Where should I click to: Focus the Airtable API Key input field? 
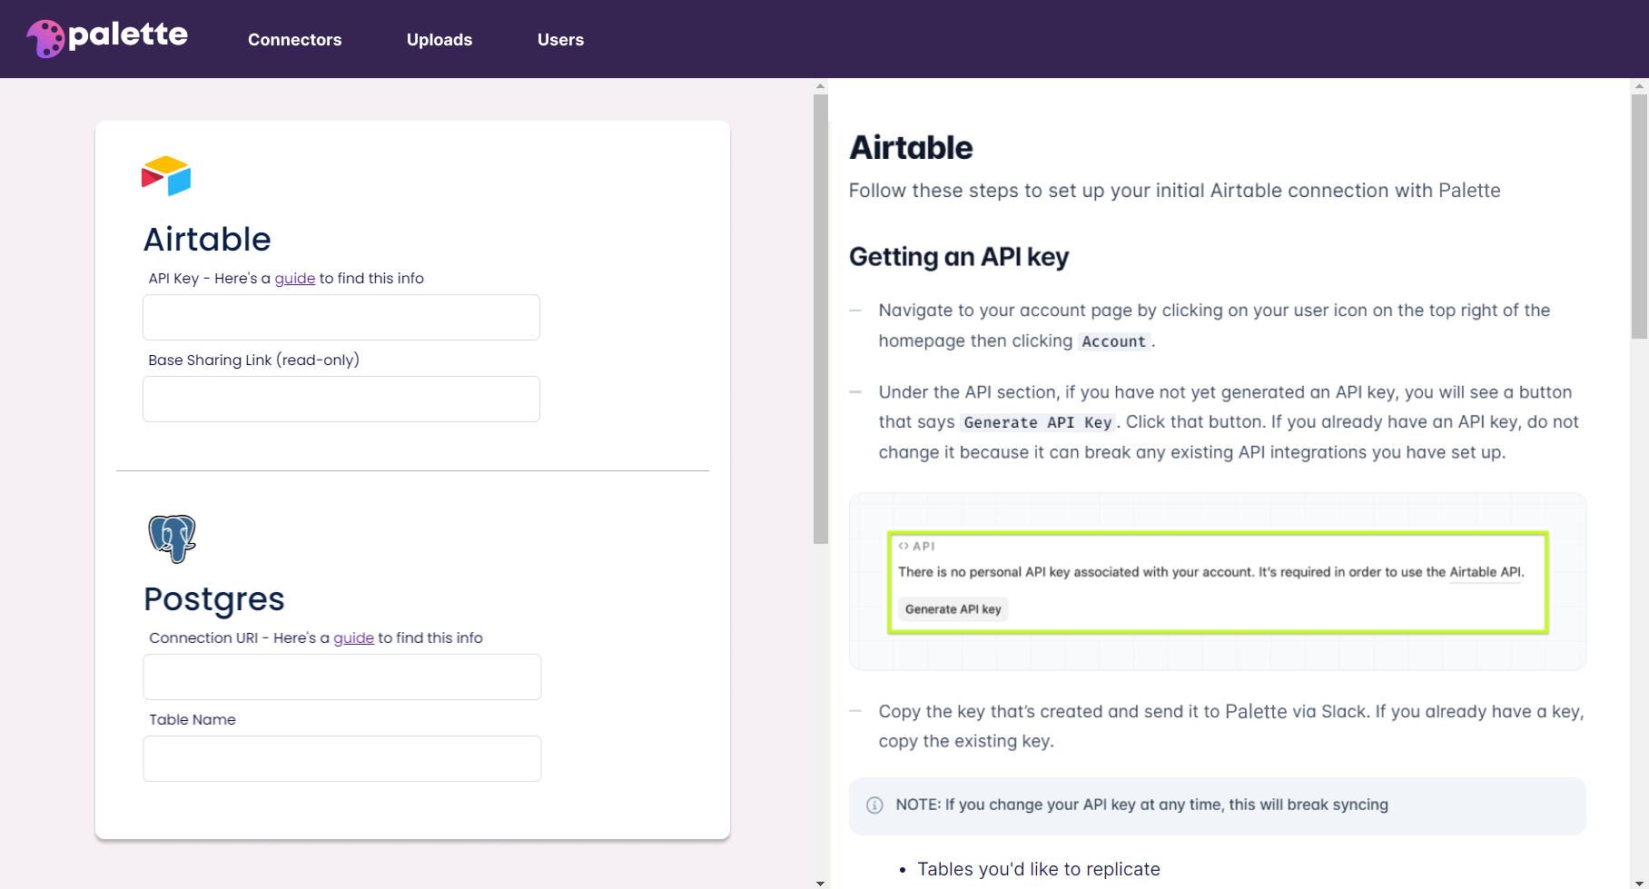pyautogui.click(x=341, y=317)
